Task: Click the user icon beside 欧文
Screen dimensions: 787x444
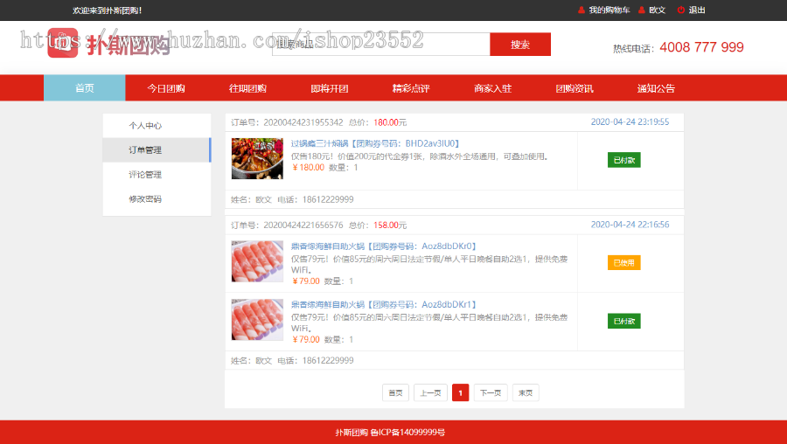Action: [642, 10]
